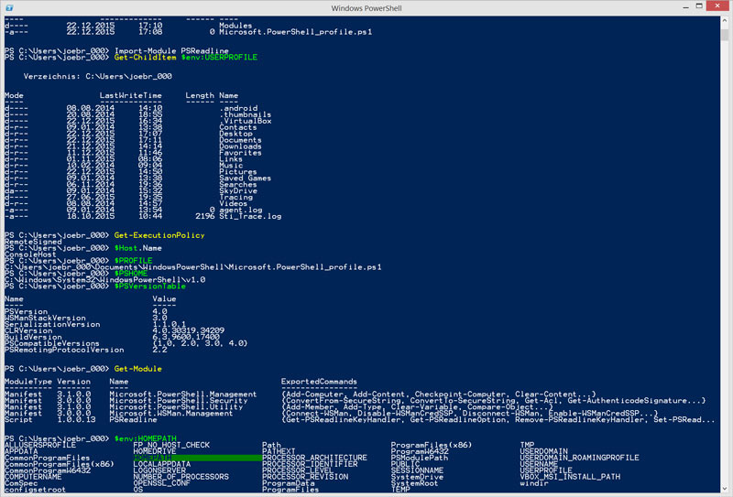Choose USERDOMAIN_ROAMINGPROFILE completion entry

[579, 458]
